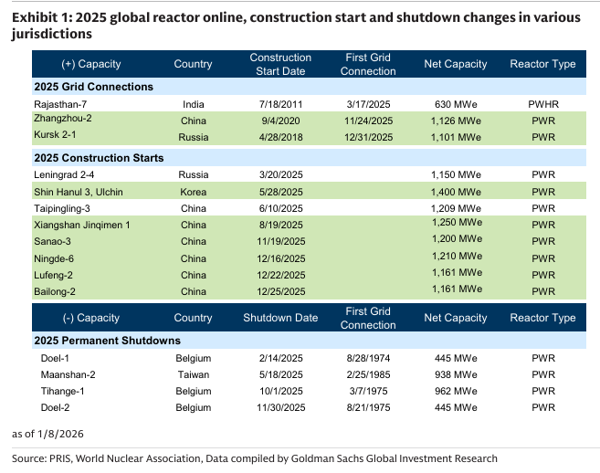Viewport: 600px width, 473px height.
Task: Click the "2025 Construction Starts" section heading
Action: pyautogui.click(x=99, y=158)
